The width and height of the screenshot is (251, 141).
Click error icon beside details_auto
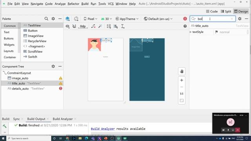click(60, 89)
